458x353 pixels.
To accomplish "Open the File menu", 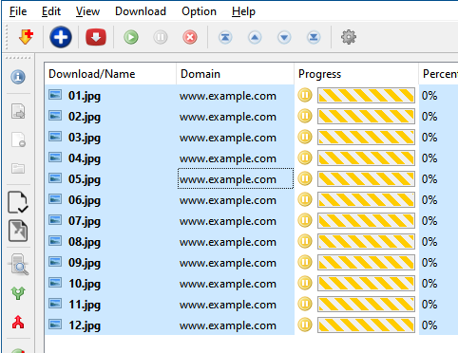I will pyautogui.click(x=18, y=11).
